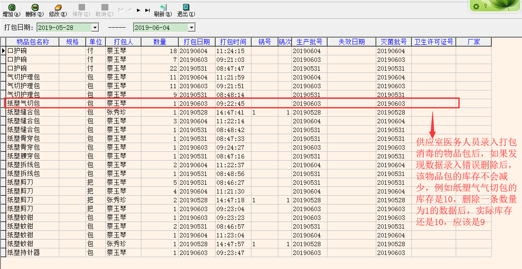The image size is (522, 269).
Task: Select the 纸塑气切包 row
Action: click(24, 104)
